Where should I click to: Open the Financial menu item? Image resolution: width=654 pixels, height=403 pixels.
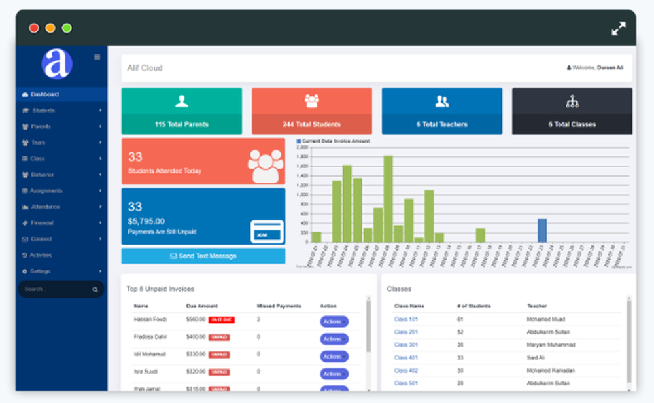[x=61, y=223]
